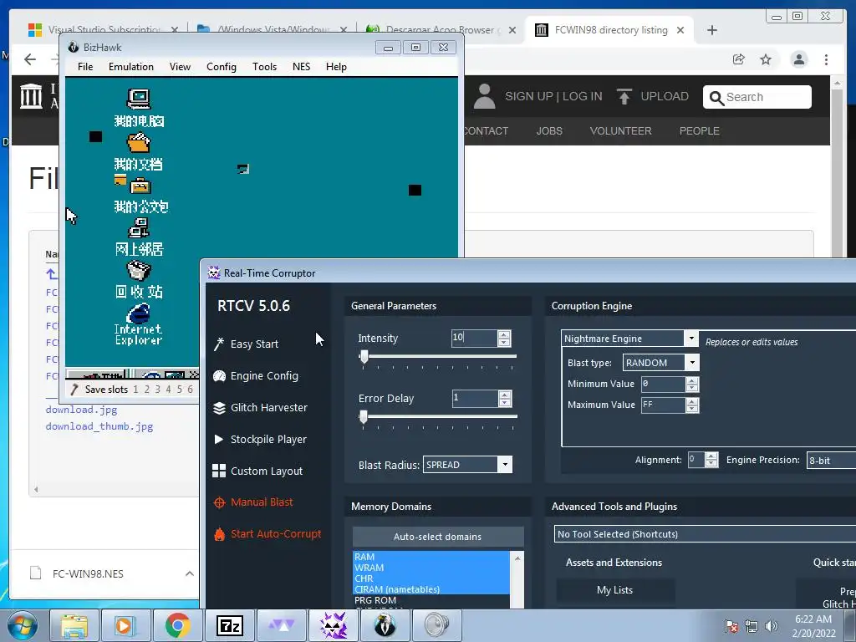The image size is (856, 642).
Task: Click the Intensity value stepper arrows
Action: 504,339
